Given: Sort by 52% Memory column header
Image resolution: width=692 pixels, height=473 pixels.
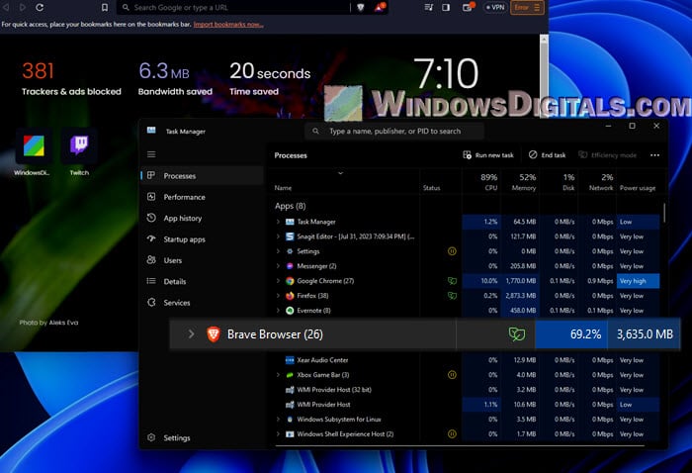Looking at the screenshot, I should (x=520, y=182).
